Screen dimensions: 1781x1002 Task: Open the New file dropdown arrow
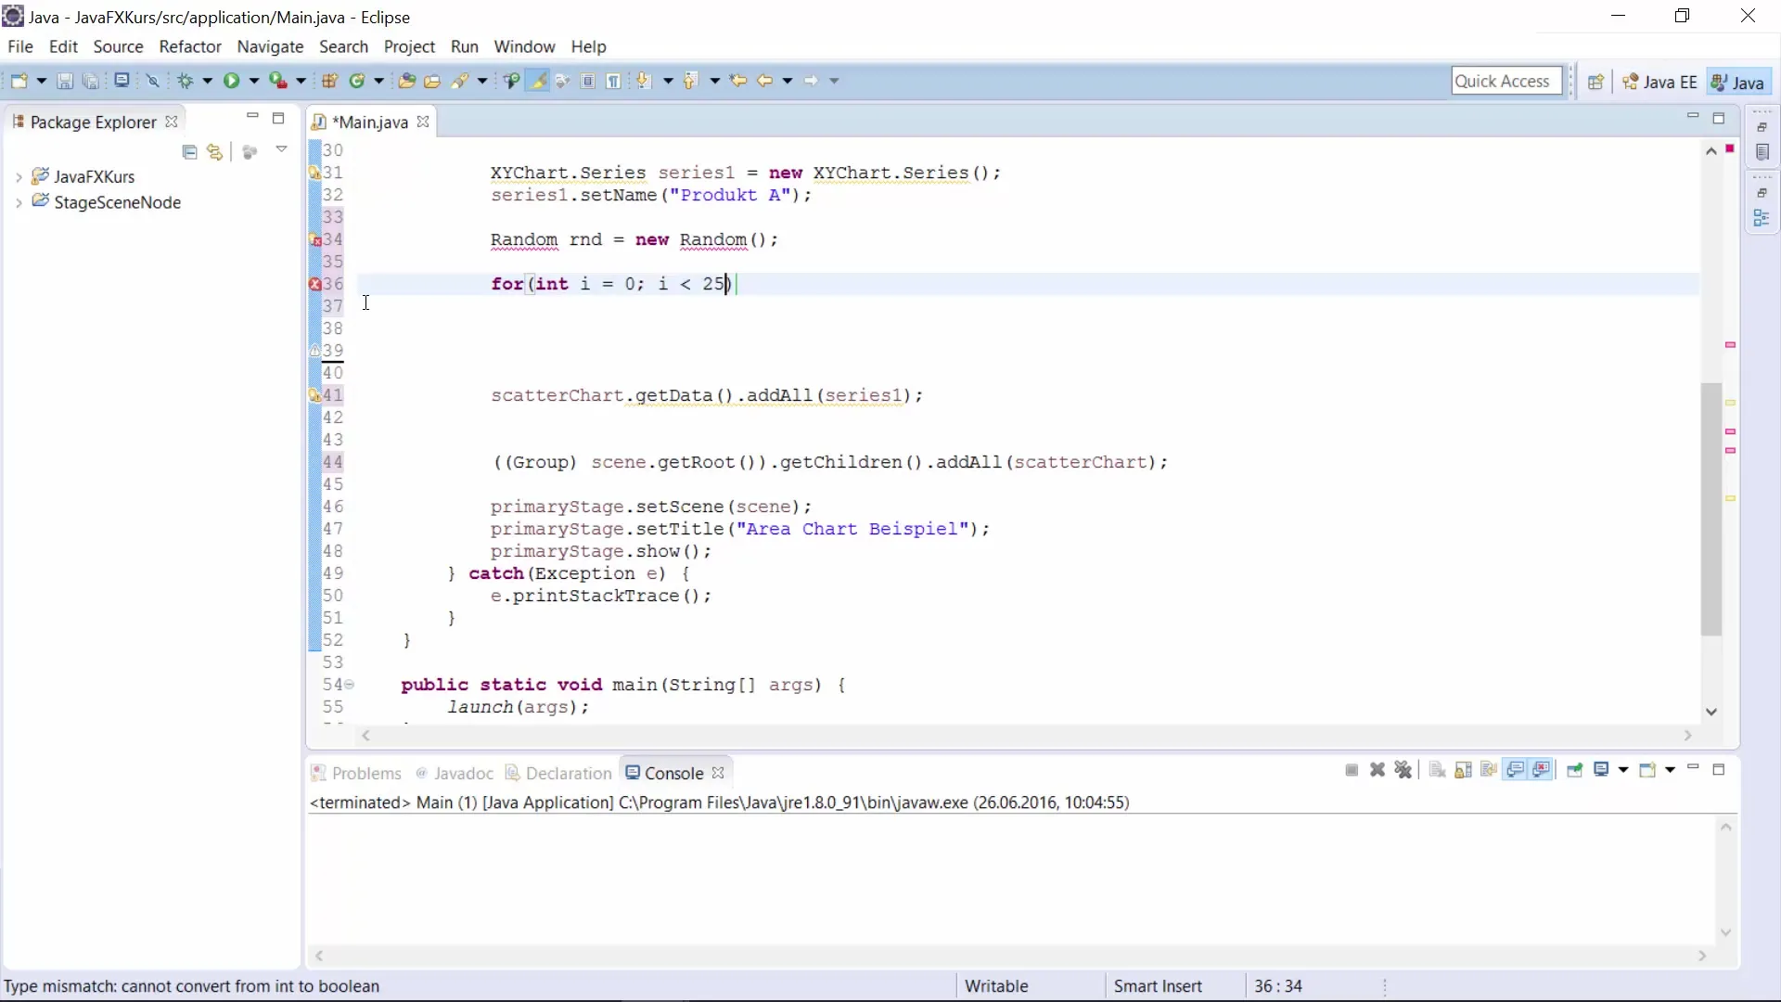[41, 81]
